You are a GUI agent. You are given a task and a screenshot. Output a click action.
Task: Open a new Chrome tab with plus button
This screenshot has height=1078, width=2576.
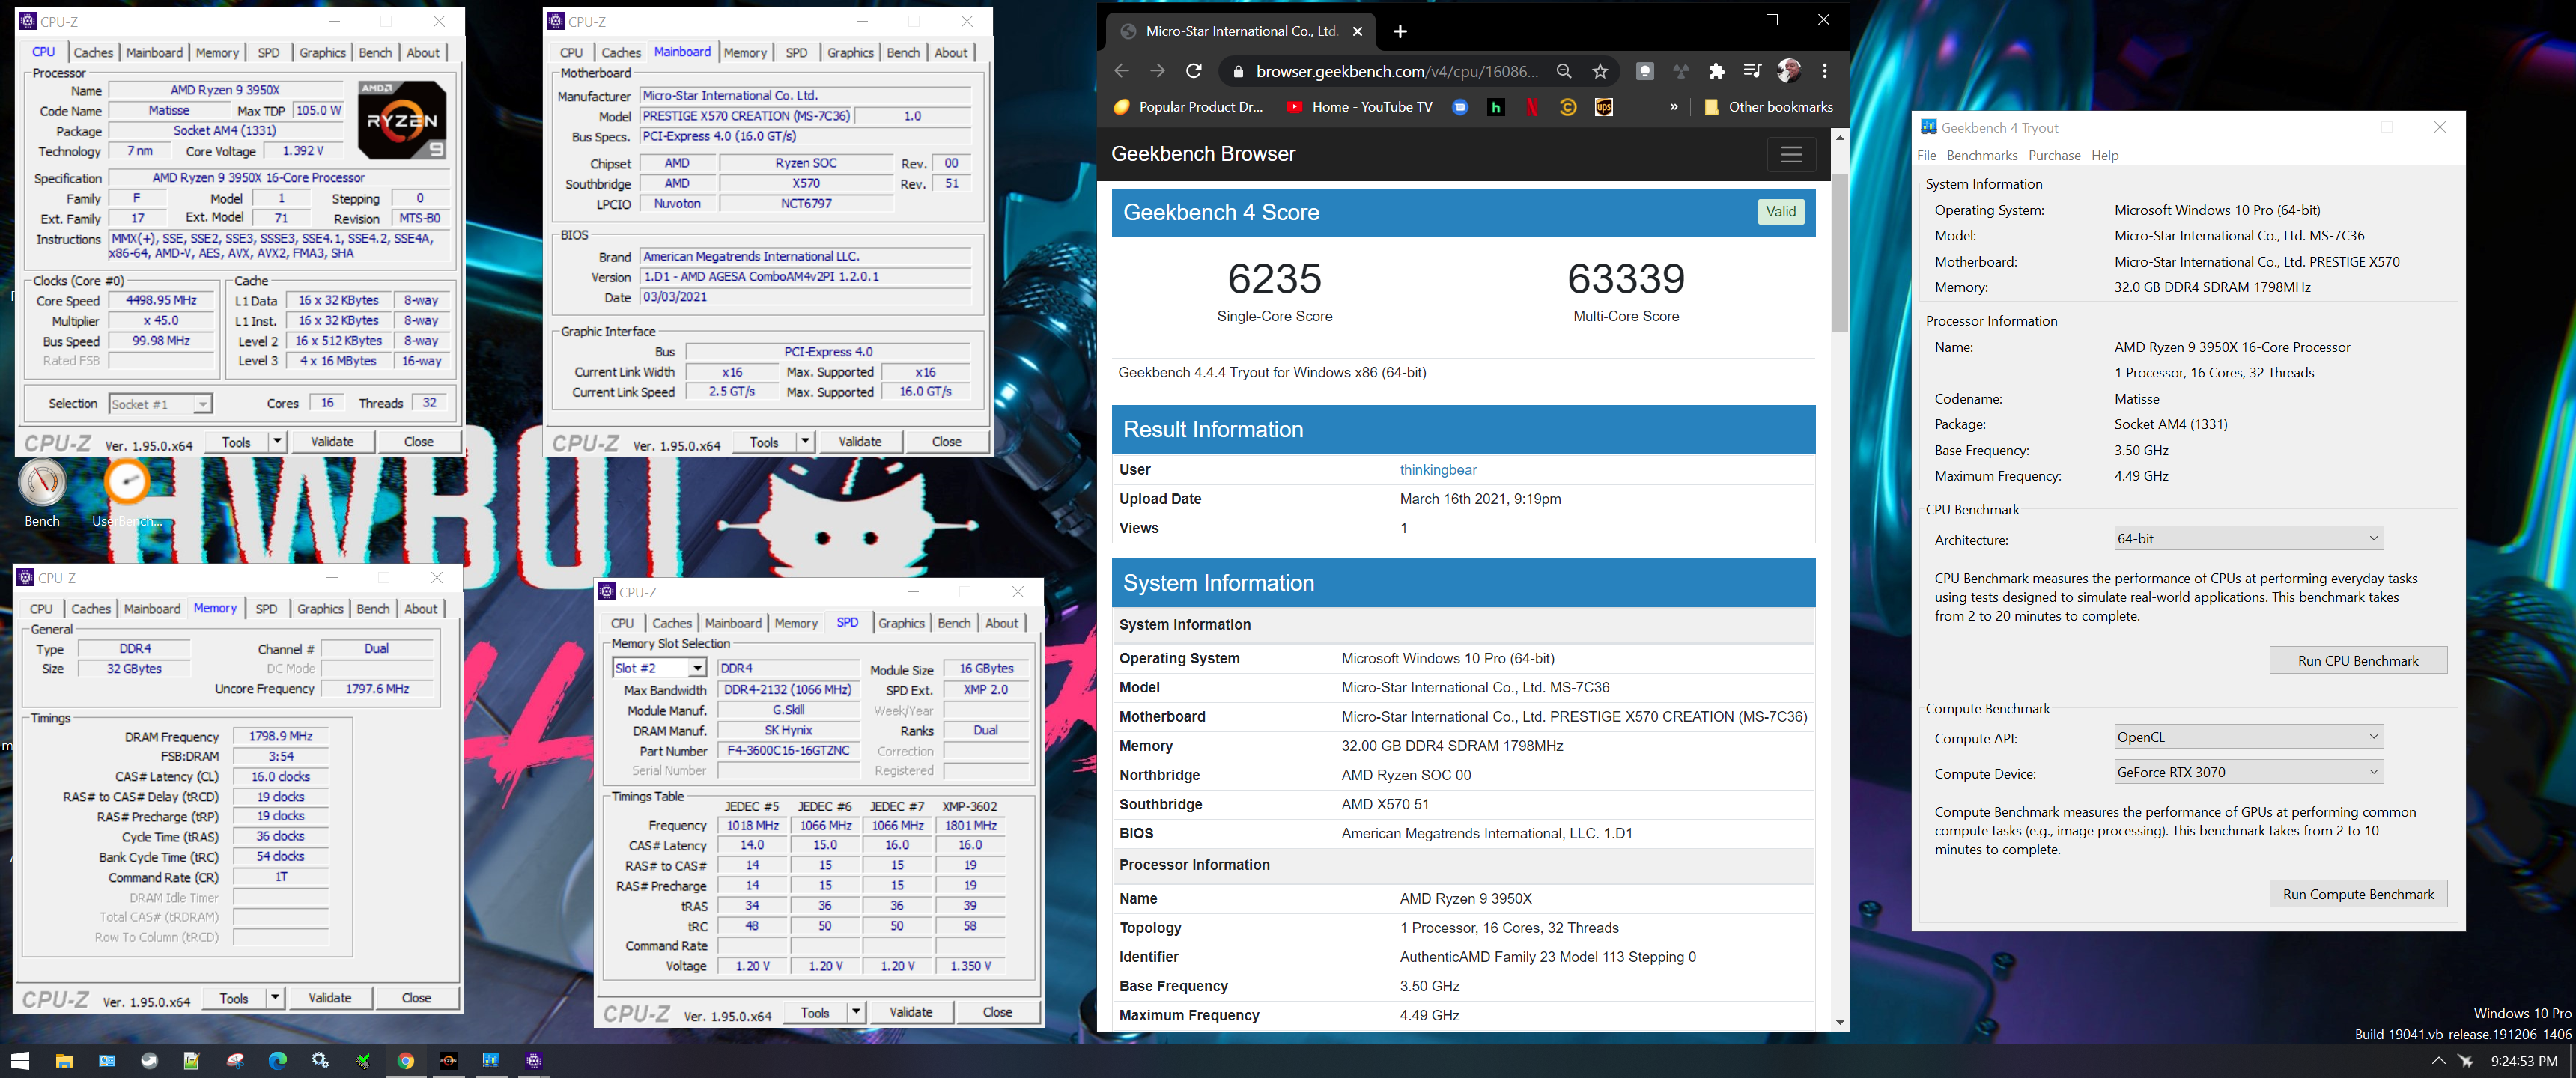[x=1400, y=32]
